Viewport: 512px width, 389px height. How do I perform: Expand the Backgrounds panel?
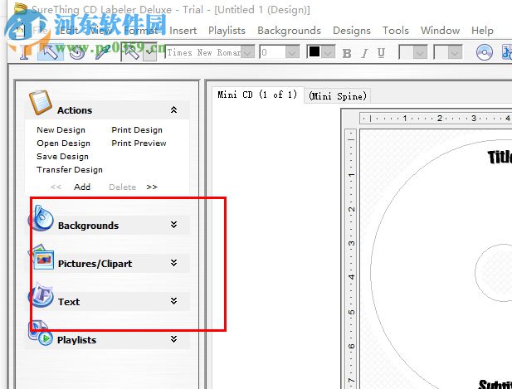click(173, 225)
